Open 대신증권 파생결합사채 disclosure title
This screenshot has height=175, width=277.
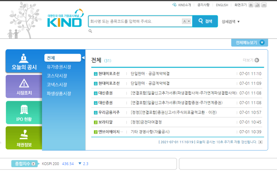coord(183,93)
